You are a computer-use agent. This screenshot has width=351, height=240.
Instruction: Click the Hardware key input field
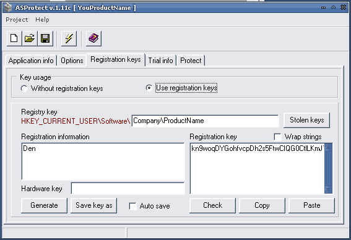pyautogui.click(x=128, y=188)
